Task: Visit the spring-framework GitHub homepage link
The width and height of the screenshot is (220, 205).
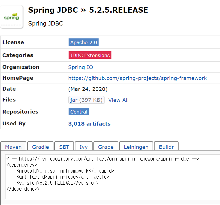Action: [137, 78]
